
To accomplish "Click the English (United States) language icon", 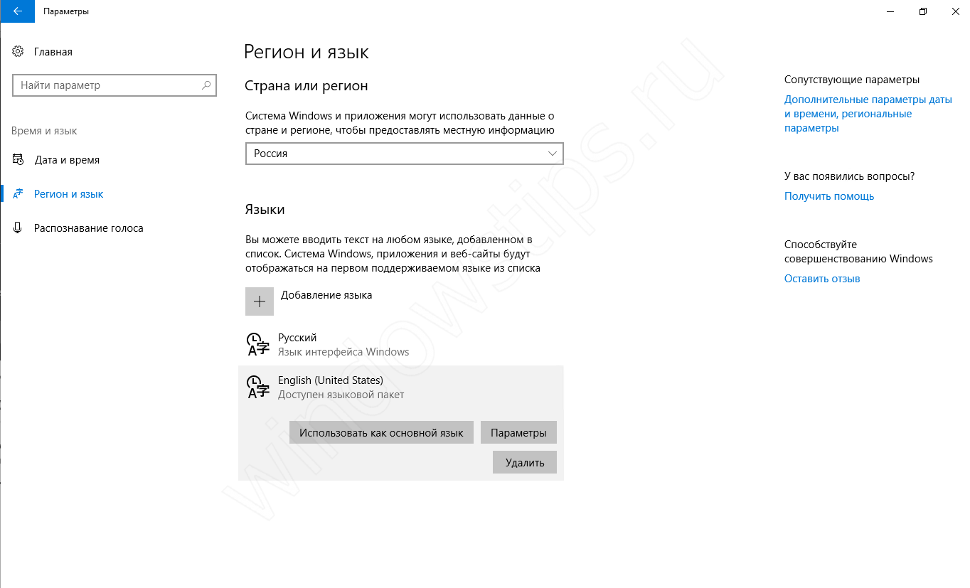I will [257, 387].
